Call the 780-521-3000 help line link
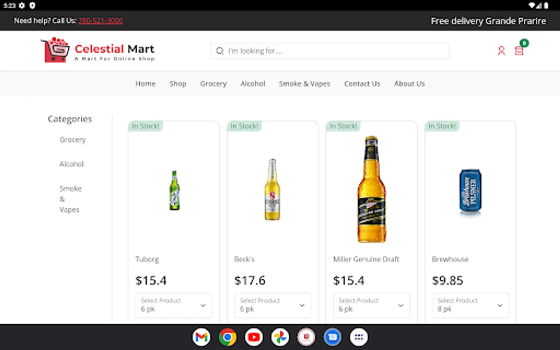The width and height of the screenshot is (560, 350). [x=100, y=21]
